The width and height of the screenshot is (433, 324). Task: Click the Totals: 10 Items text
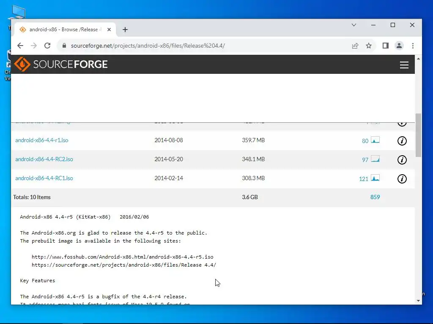click(32, 197)
